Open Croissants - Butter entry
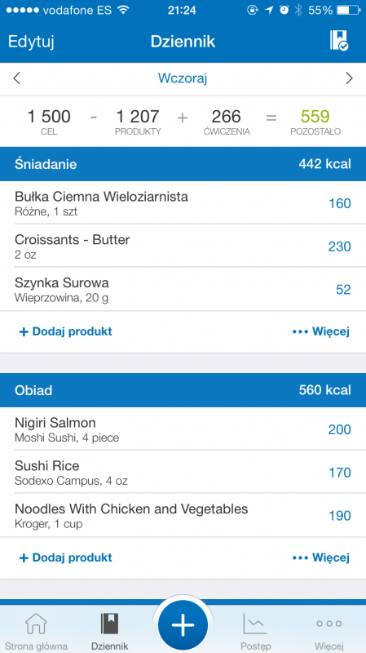Viewport: 366px width, 653px height. (183, 246)
